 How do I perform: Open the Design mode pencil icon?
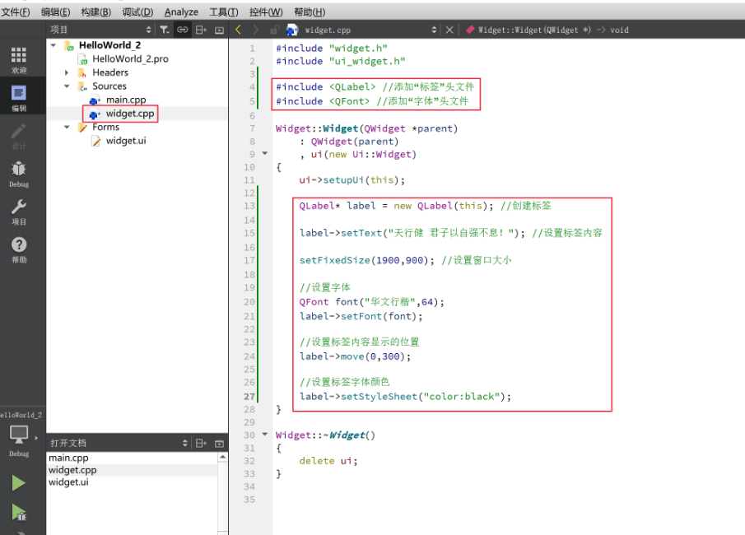[19, 136]
